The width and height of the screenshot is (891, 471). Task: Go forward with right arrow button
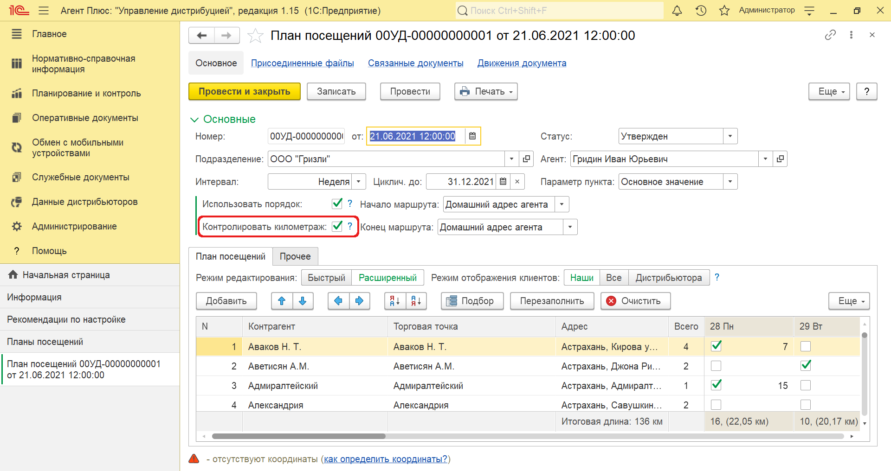coord(226,36)
